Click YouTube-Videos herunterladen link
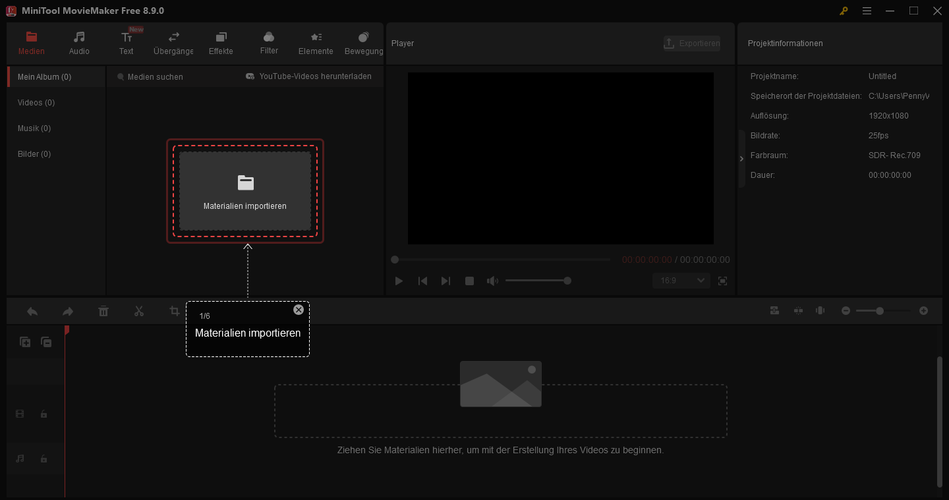 click(x=308, y=76)
